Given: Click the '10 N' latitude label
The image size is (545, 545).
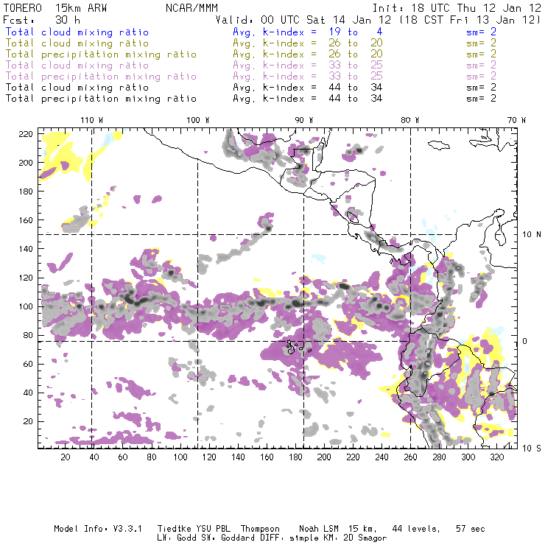Looking at the screenshot, I should pos(532,235).
